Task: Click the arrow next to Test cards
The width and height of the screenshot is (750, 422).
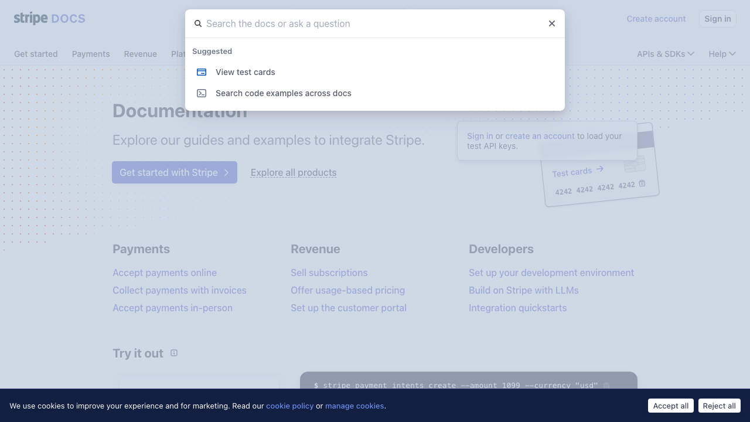Action: [599, 169]
